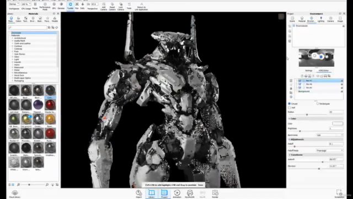Image resolution: width=353 pixels, height=199 pixels.
Task: Open the Settings sub-tab under HDRI preview
Action: click(309, 71)
